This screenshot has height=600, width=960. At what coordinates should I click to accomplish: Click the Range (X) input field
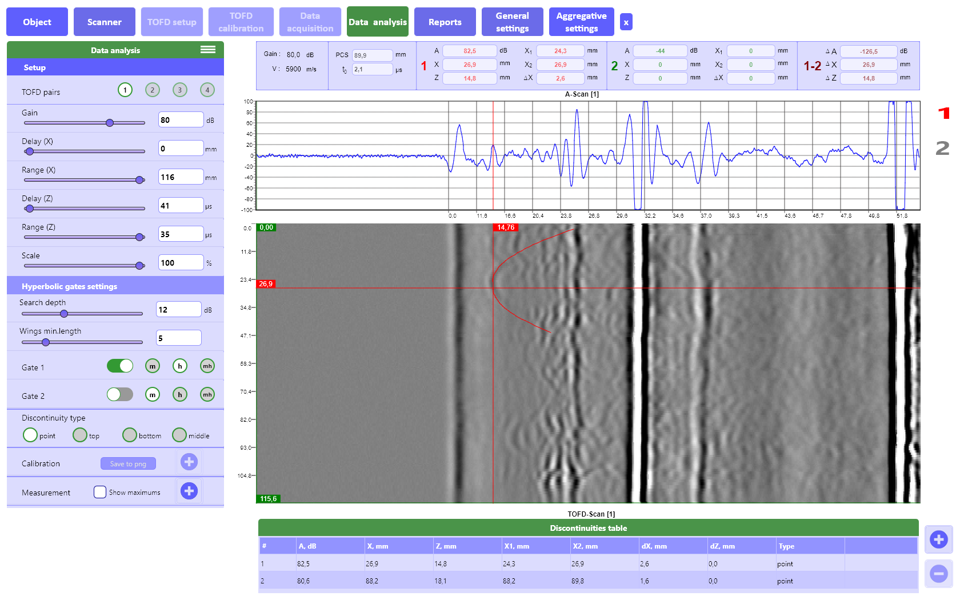[181, 177]
